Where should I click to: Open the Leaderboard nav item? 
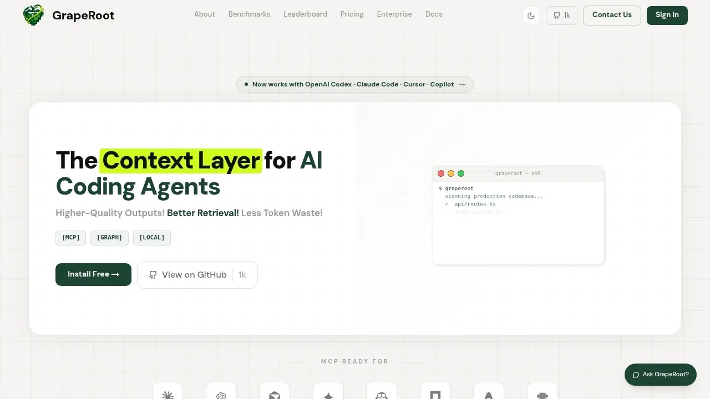[x=305, y=14]
